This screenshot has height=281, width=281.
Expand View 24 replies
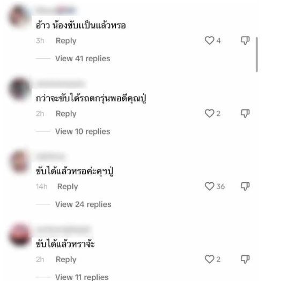click(83, 204)
